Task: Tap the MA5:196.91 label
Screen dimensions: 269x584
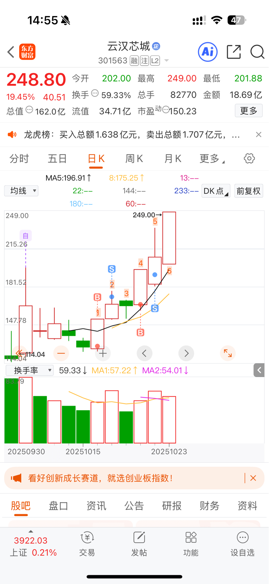Action: click(69, 178)
